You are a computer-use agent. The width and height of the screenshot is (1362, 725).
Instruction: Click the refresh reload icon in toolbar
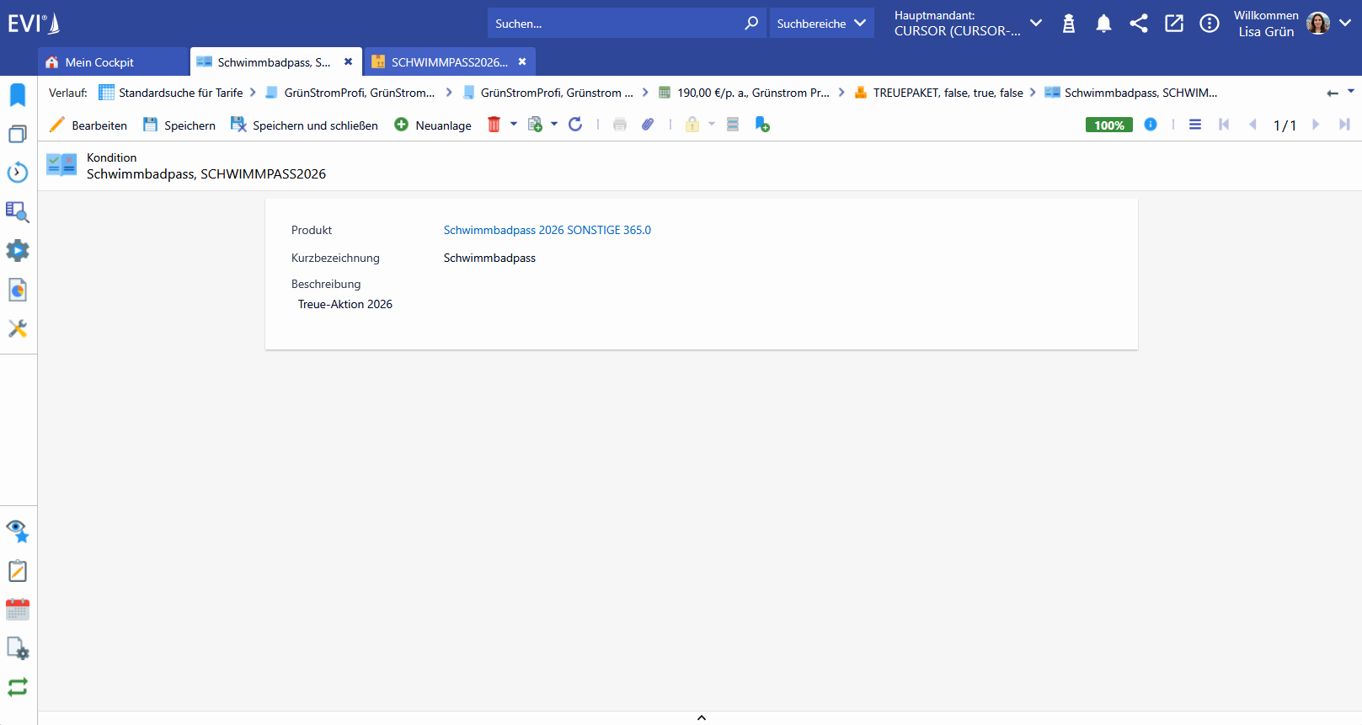(x=575, y=125)
